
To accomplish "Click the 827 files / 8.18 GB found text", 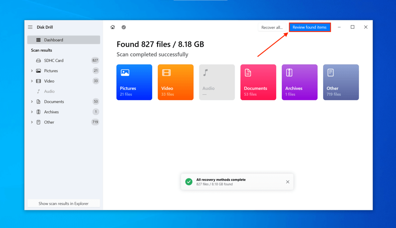I will point(214,184).
